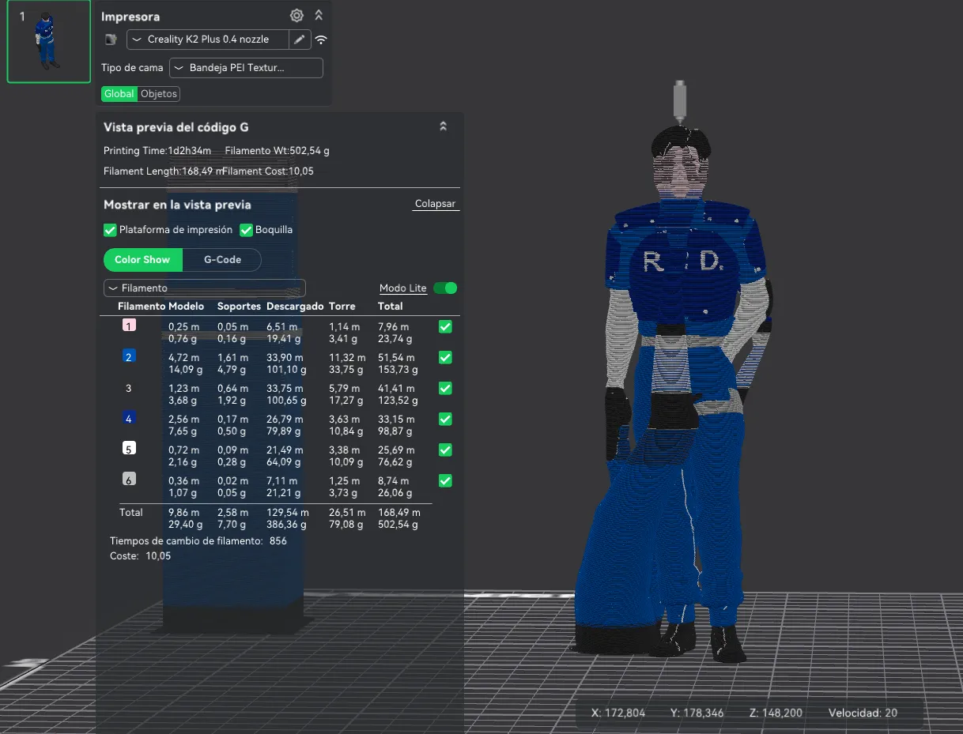Click Tiempos de cambio de filamento 856
Image resolution: width=963 pixels, height=734 pixels.
198,541
